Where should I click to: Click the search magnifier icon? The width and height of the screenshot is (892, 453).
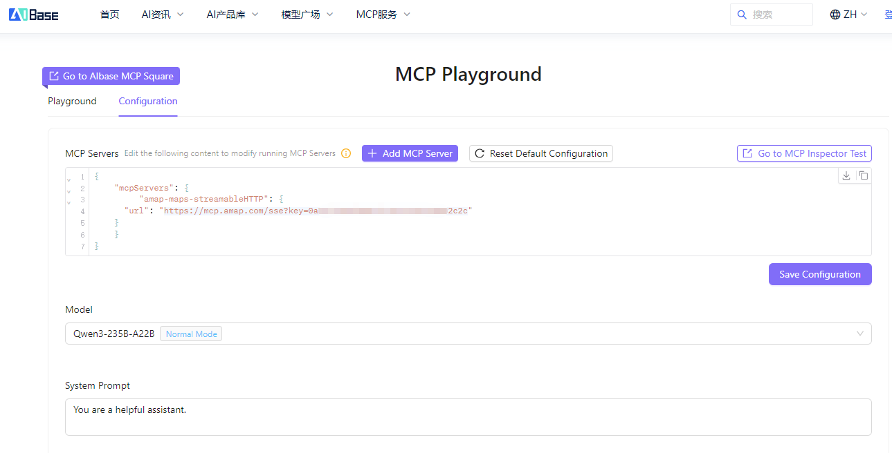click(x=742, y=15)
